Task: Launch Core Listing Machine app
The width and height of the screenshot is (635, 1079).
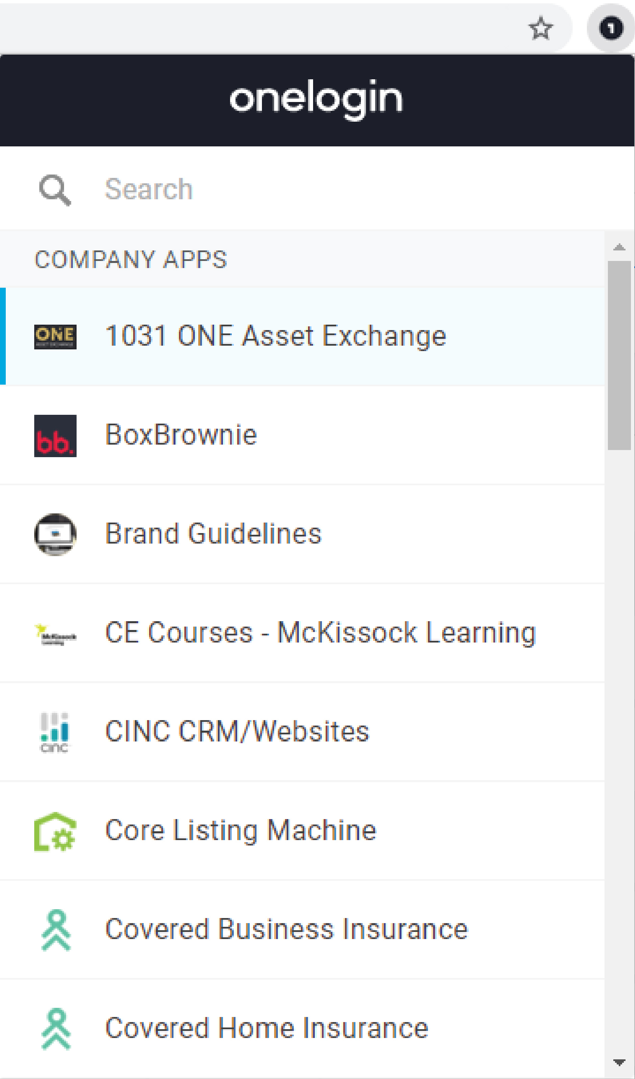Action: point(302,831)
